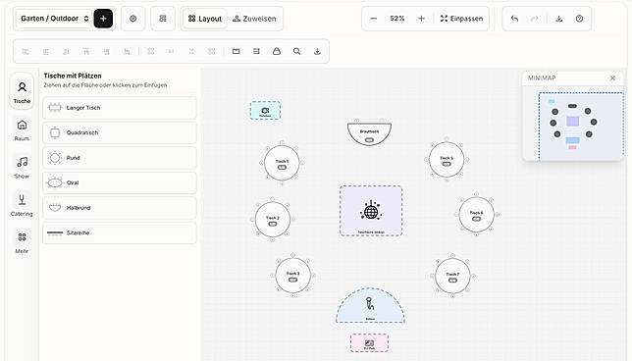Insert a Halbrund table

(x=120, y=208)
